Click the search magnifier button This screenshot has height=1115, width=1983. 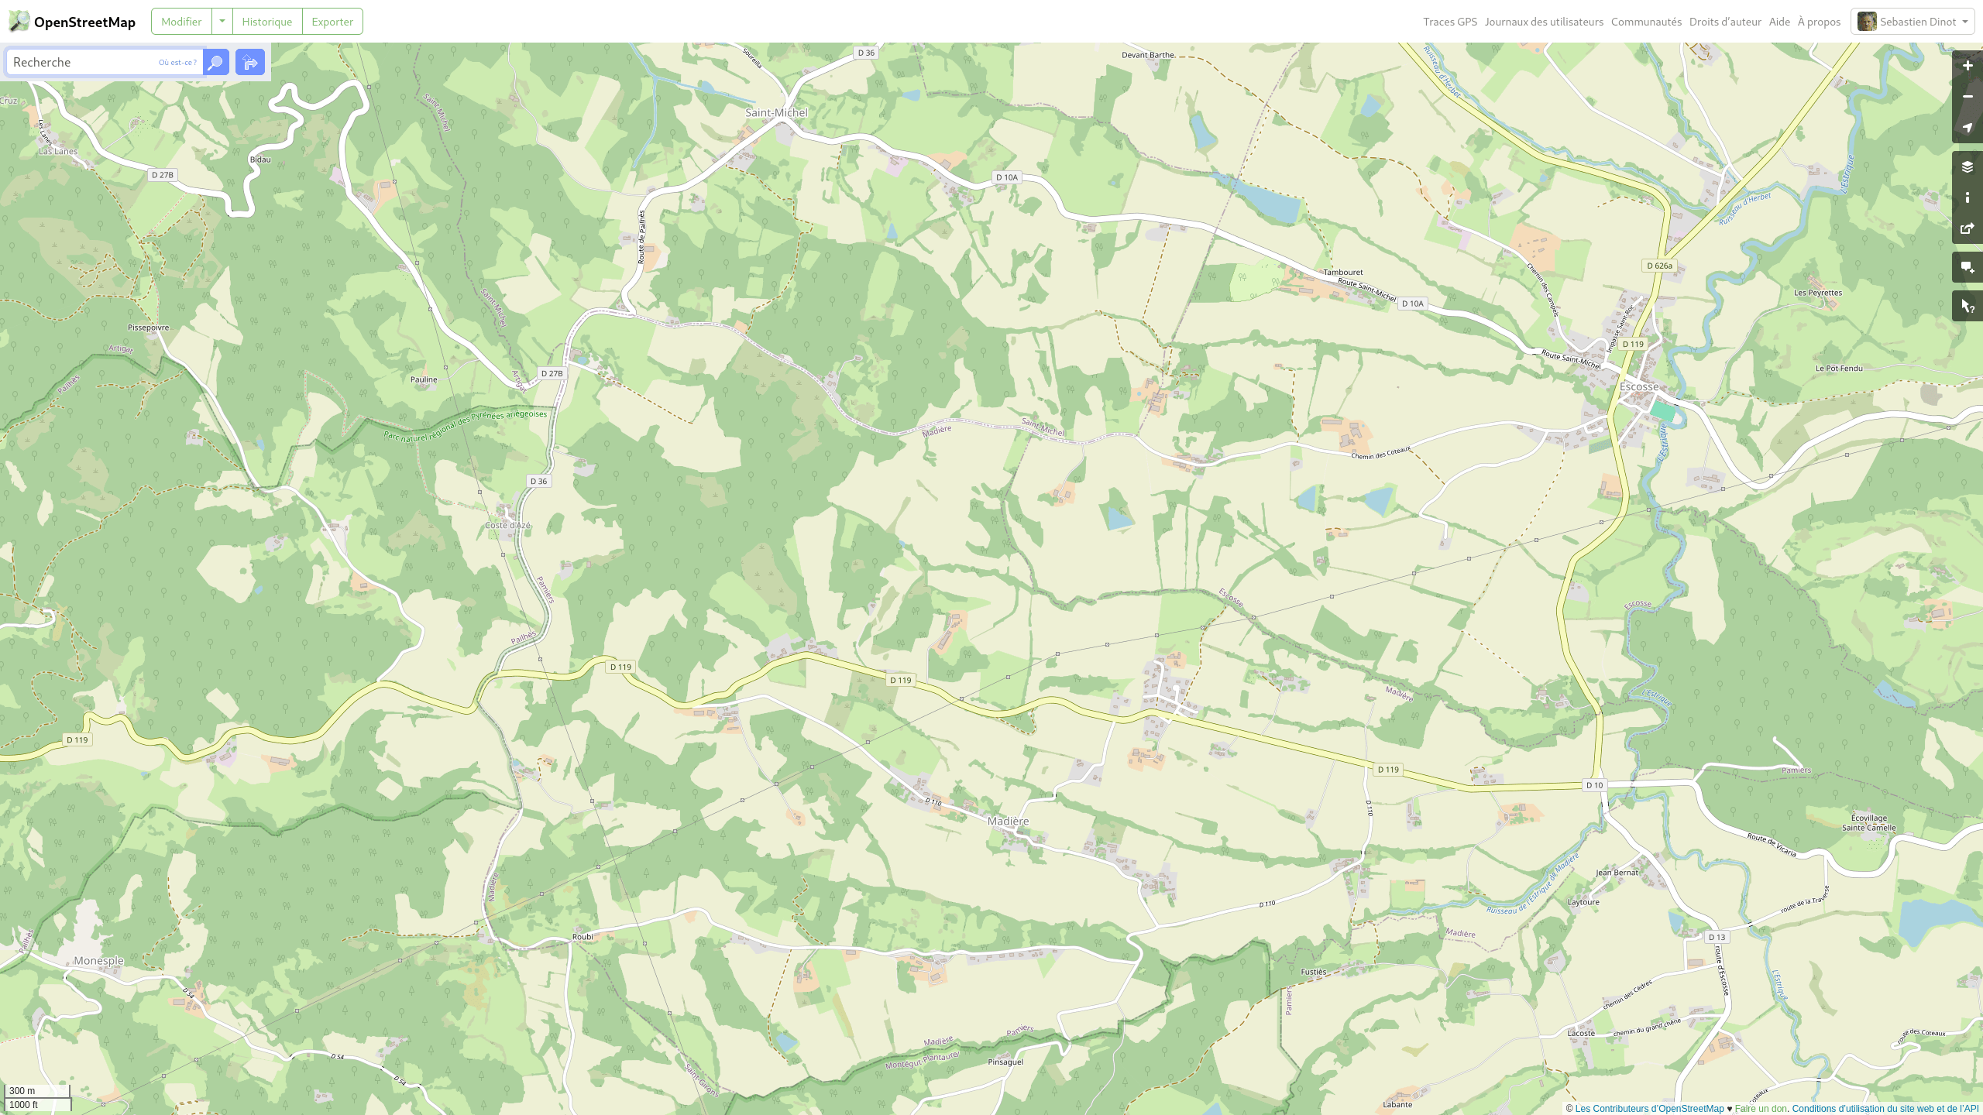click(x=216, y=62)
